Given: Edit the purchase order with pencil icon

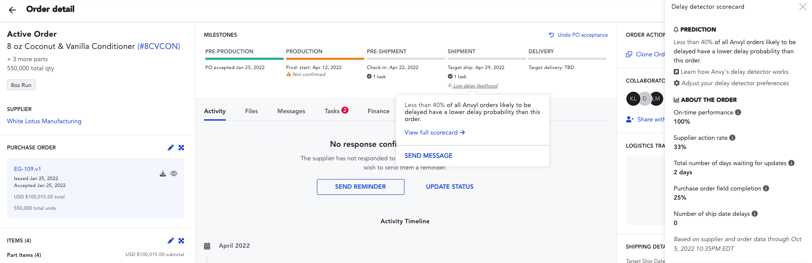Looking at the screenshot, I should [x=171, y=148].
